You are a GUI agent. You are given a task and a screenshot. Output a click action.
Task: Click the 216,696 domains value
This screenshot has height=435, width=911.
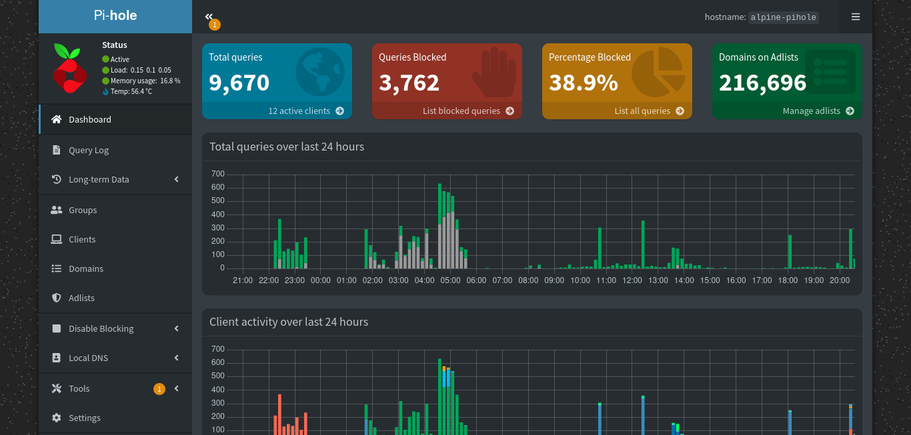point(763,83)
